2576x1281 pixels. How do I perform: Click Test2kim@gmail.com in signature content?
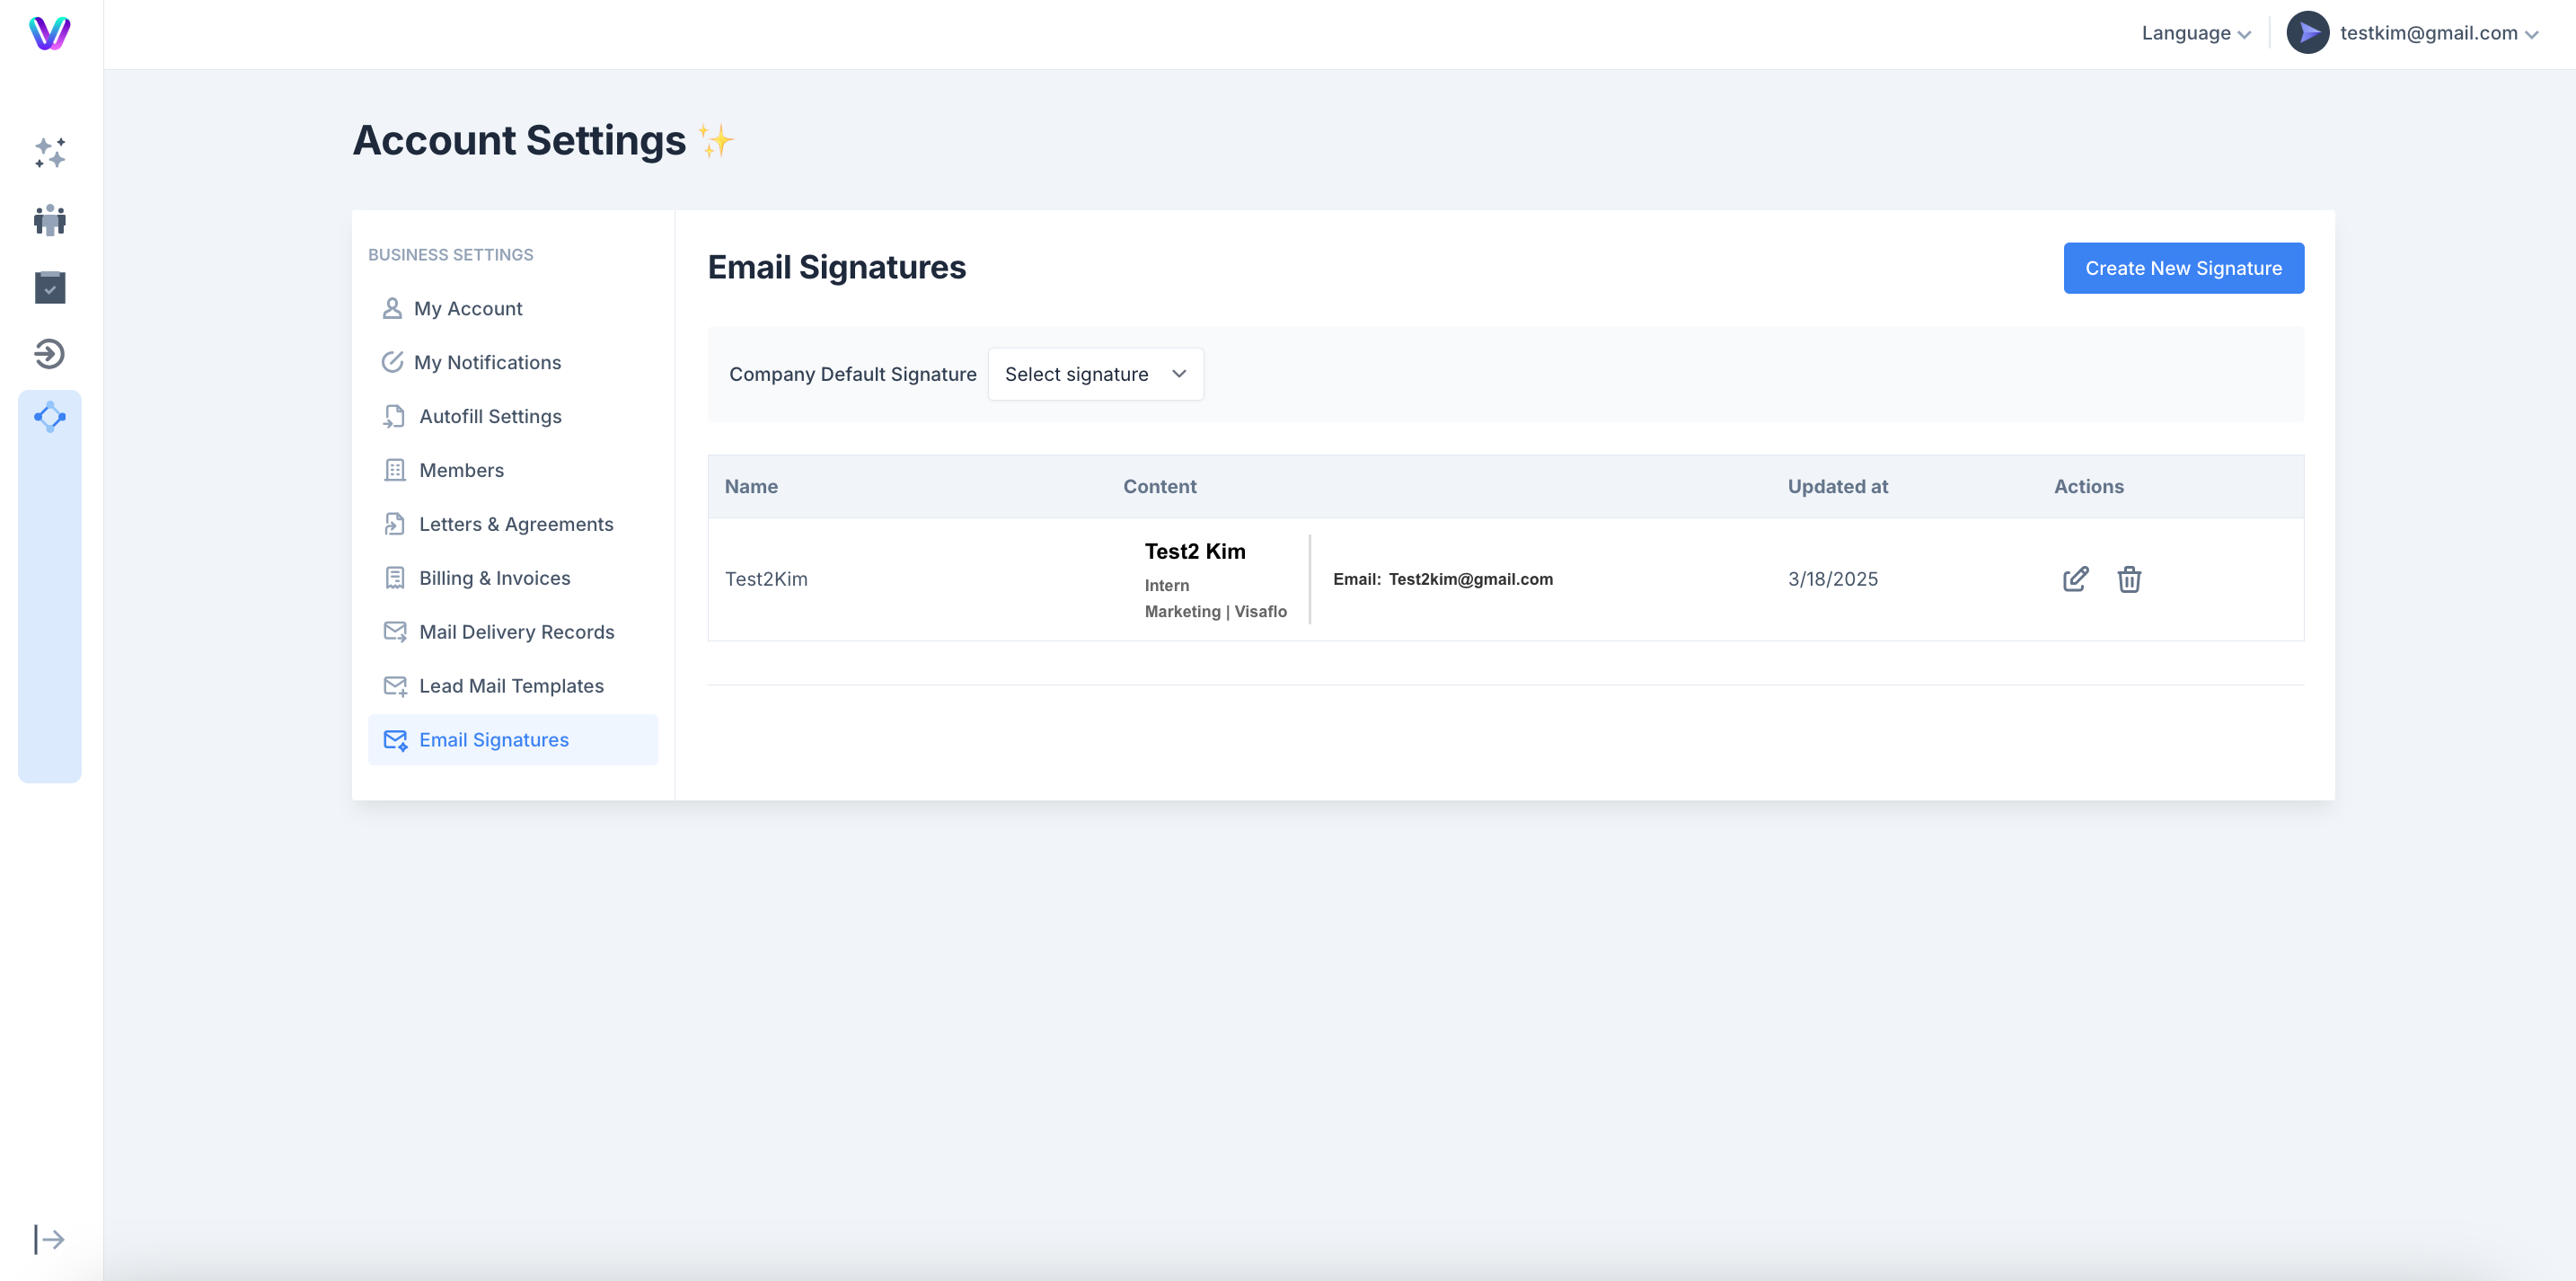tap(1470, 579)
